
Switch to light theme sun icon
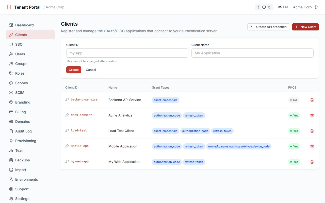(x=258, y=7)
